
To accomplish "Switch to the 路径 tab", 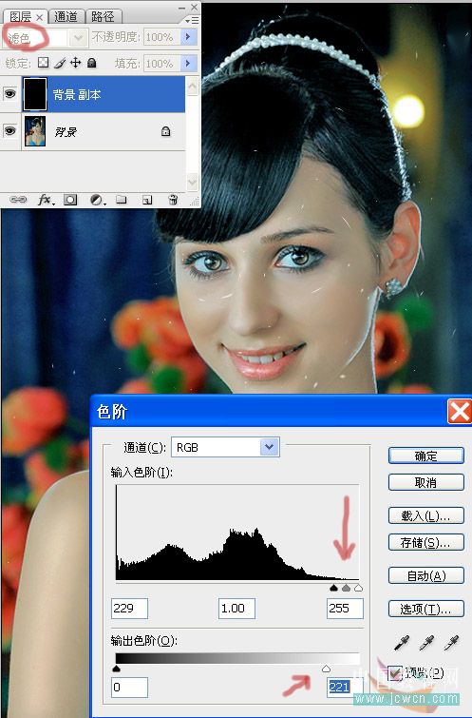I will 103,17.
